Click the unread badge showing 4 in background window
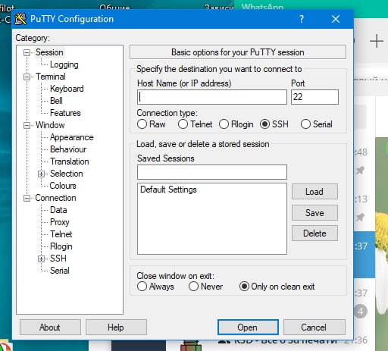Image resolution: width=388 pixels, height=351 pixels. pos(361,312)
